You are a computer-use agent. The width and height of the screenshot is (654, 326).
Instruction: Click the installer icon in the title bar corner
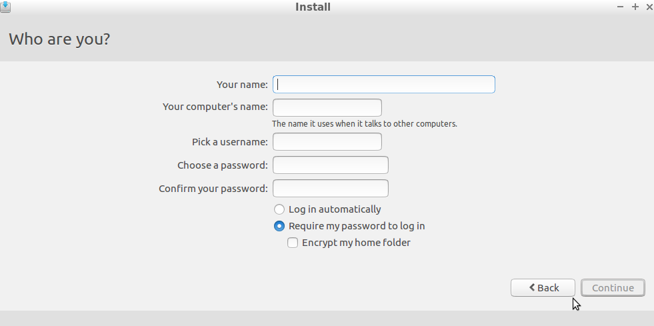(x=5, y=7)
